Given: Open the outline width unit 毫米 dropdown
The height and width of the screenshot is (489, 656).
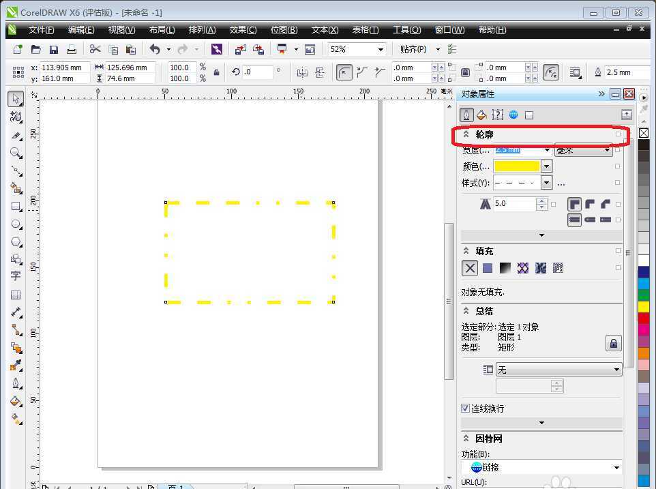Looking at the screenshot, I should (609, 150).
